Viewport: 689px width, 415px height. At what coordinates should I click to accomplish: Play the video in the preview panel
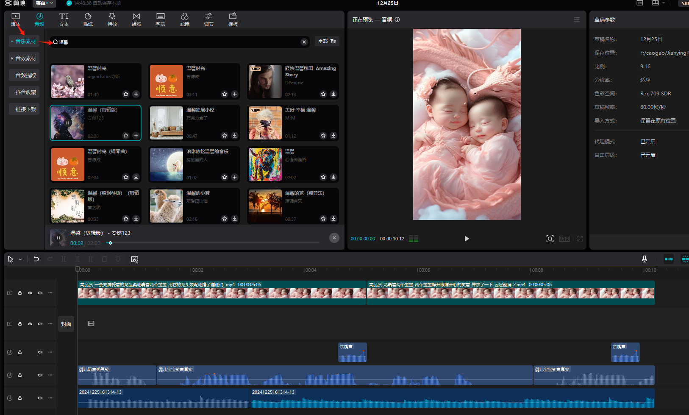coord(467,239)
